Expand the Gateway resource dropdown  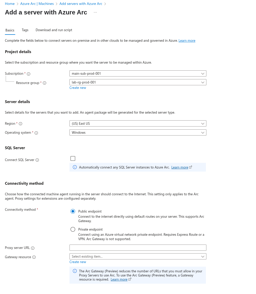click(138, 256)
